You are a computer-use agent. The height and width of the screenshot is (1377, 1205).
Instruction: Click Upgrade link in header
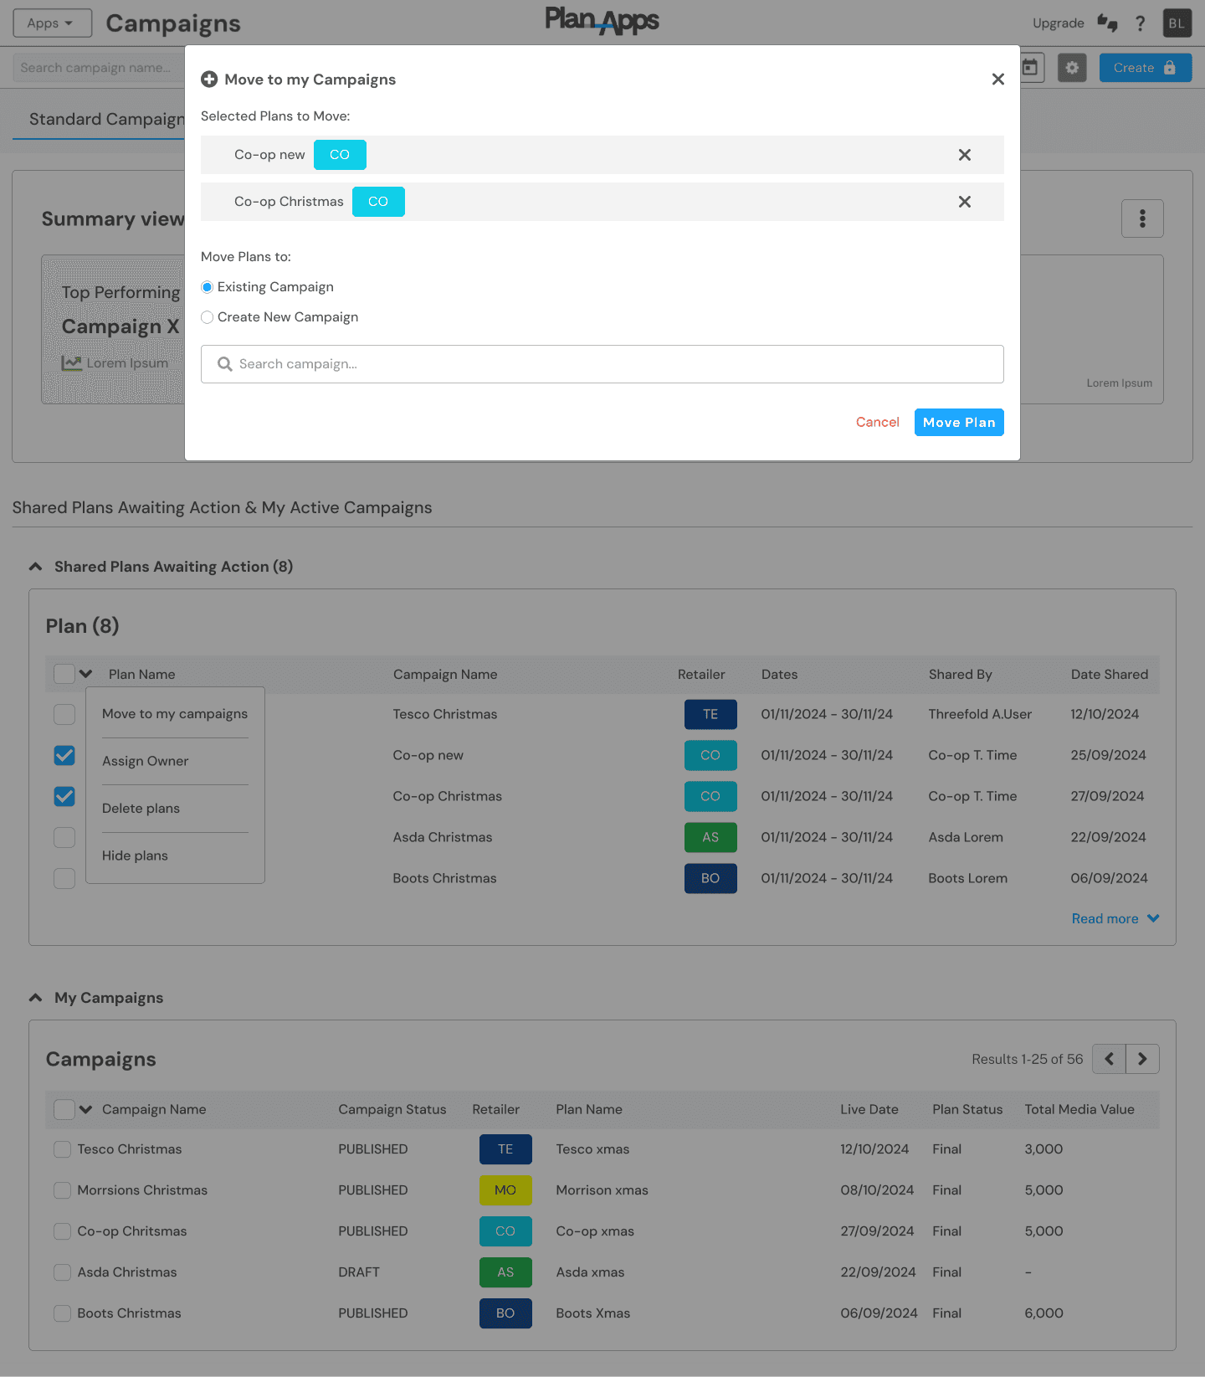point(1058,23)
